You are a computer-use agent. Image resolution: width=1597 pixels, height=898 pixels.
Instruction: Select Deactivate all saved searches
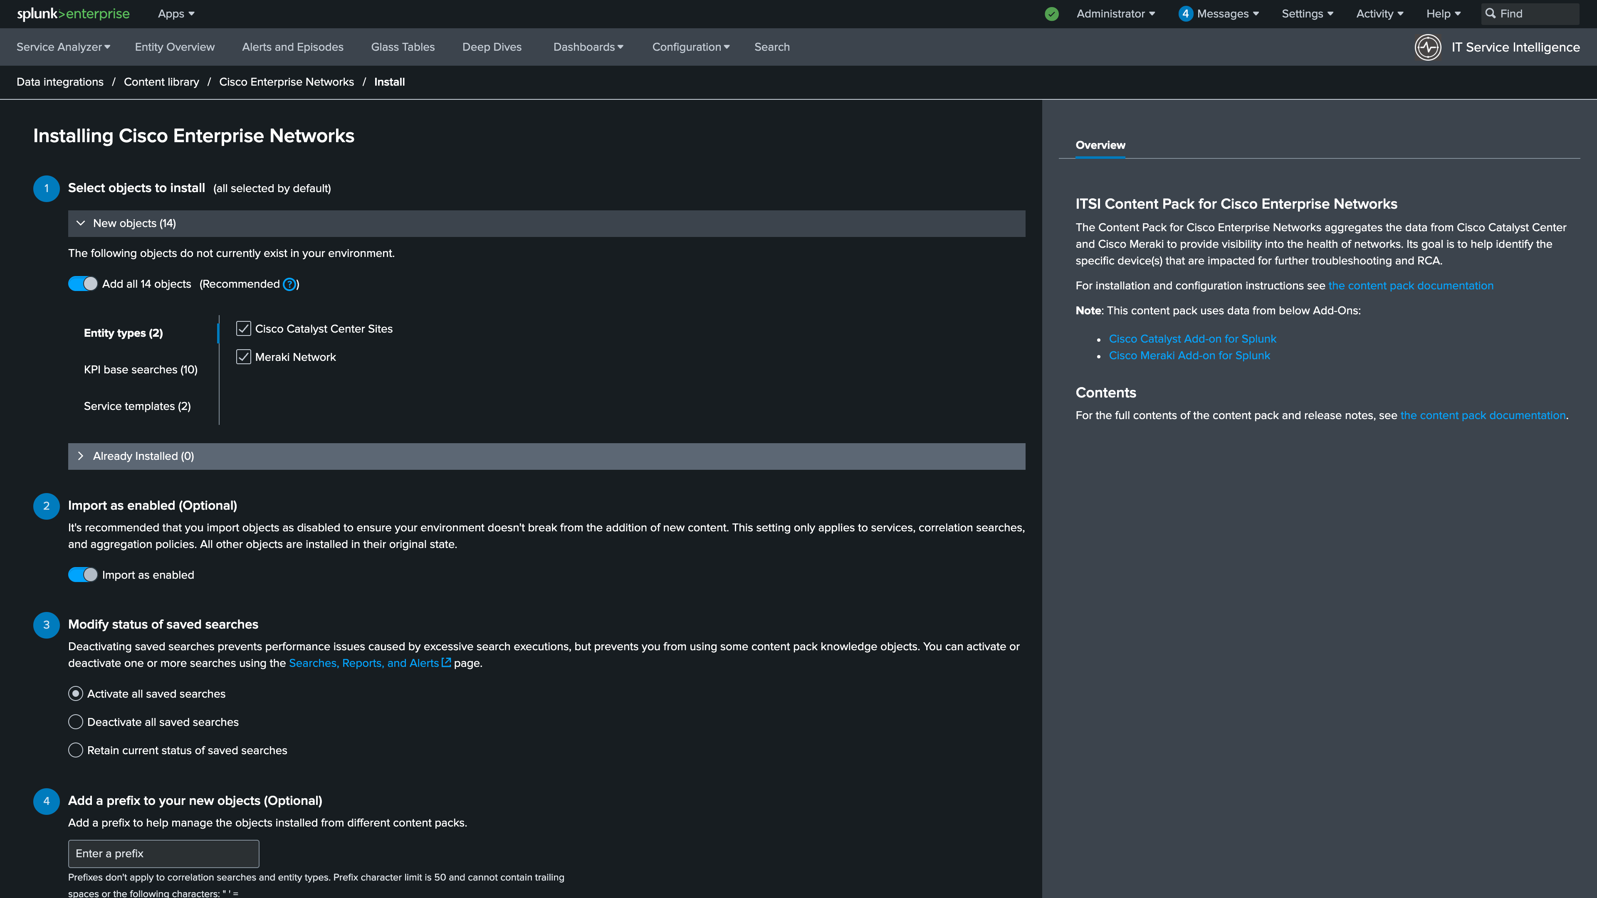click(x=76, y=722)
